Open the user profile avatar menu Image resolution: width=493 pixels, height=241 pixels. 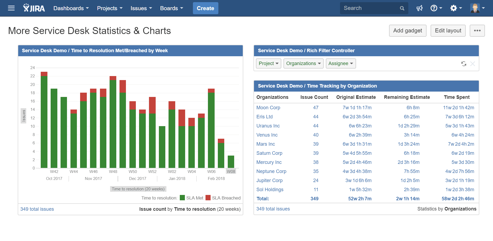477,8
